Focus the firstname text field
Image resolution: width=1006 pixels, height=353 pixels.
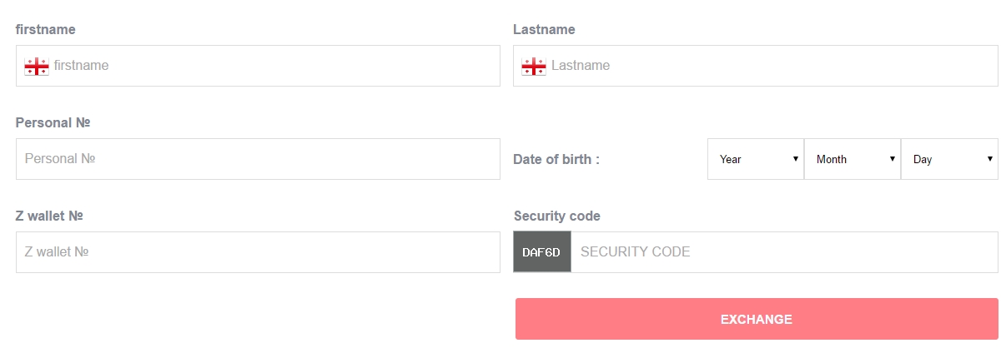point(258,66)
